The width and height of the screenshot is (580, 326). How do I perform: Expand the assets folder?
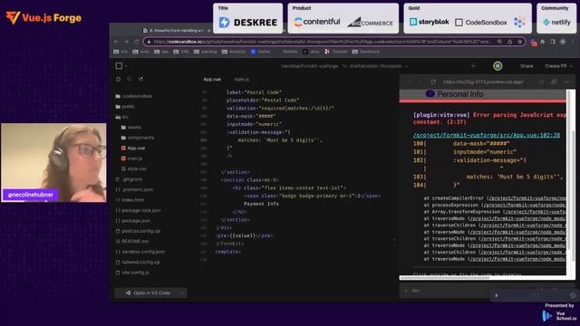(130, 127)
